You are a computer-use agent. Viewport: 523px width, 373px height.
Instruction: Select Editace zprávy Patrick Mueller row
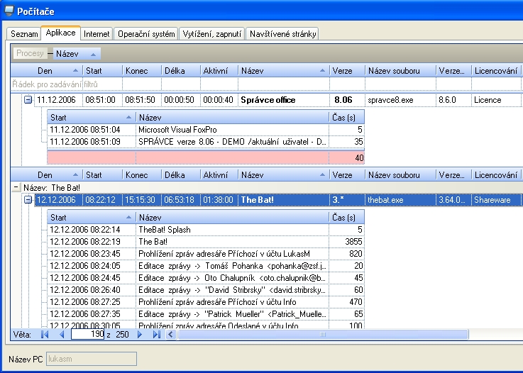tap(206, 314)
